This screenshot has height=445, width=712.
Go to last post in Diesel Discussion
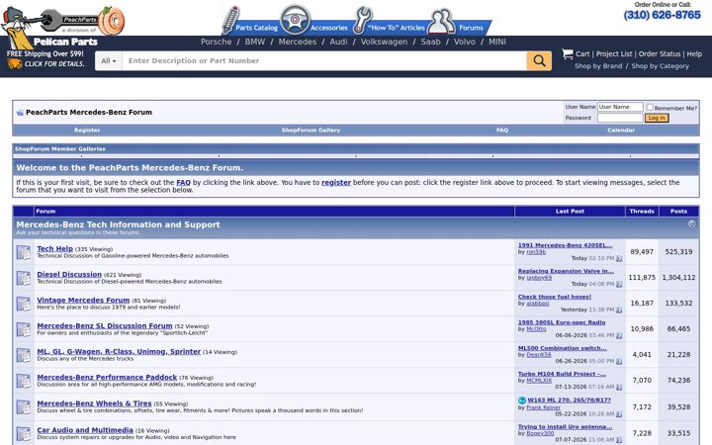pyautogui.click(x=619, y=284)
